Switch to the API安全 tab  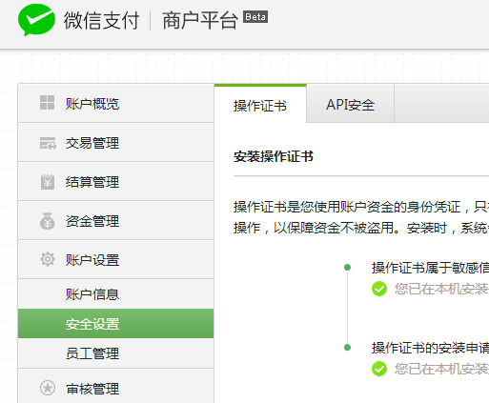[350, 104]
